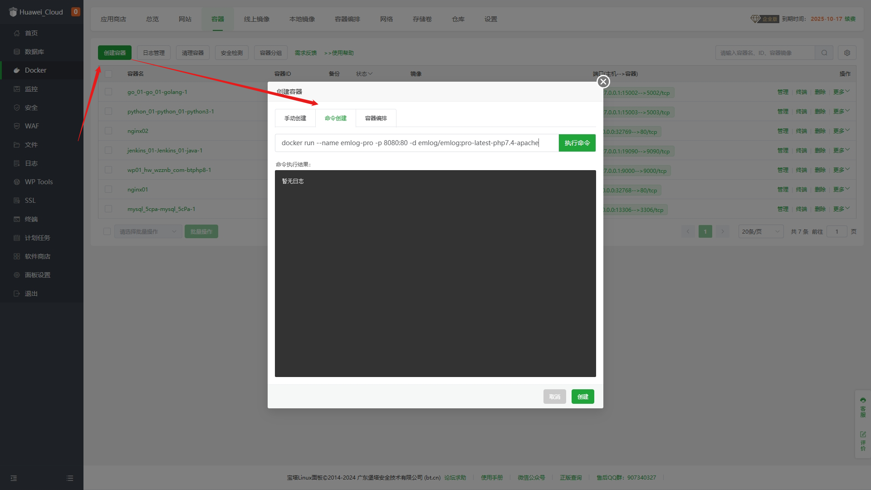Click the shield icon beside 安全
Screen dimensions: 871x490
[17, 108]
